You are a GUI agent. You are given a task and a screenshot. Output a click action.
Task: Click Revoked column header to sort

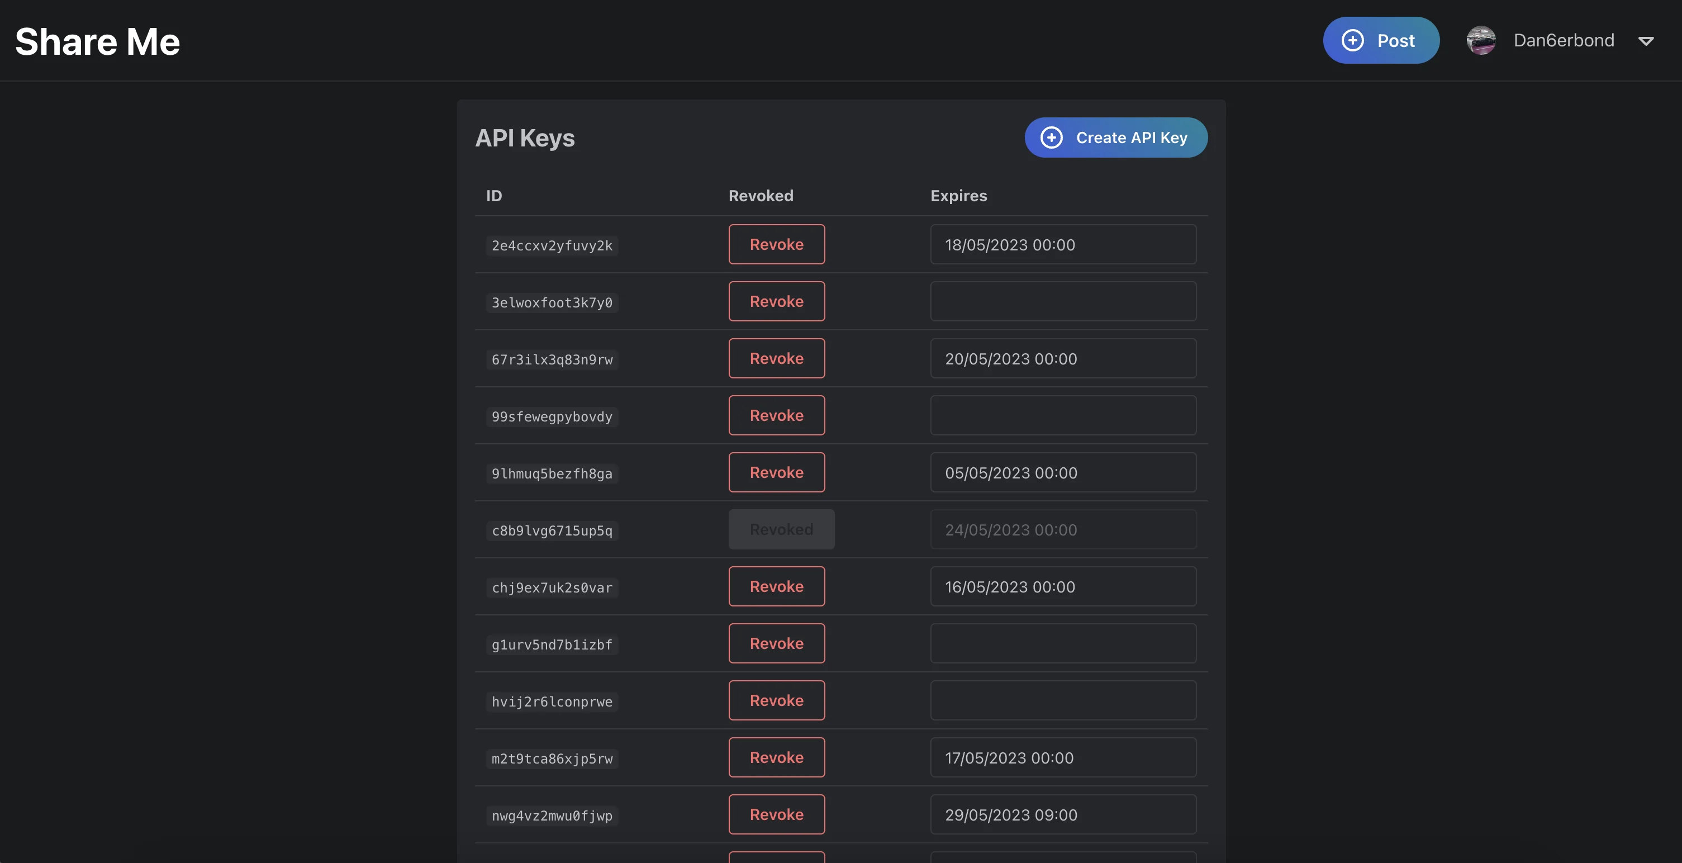pos(760,195)
